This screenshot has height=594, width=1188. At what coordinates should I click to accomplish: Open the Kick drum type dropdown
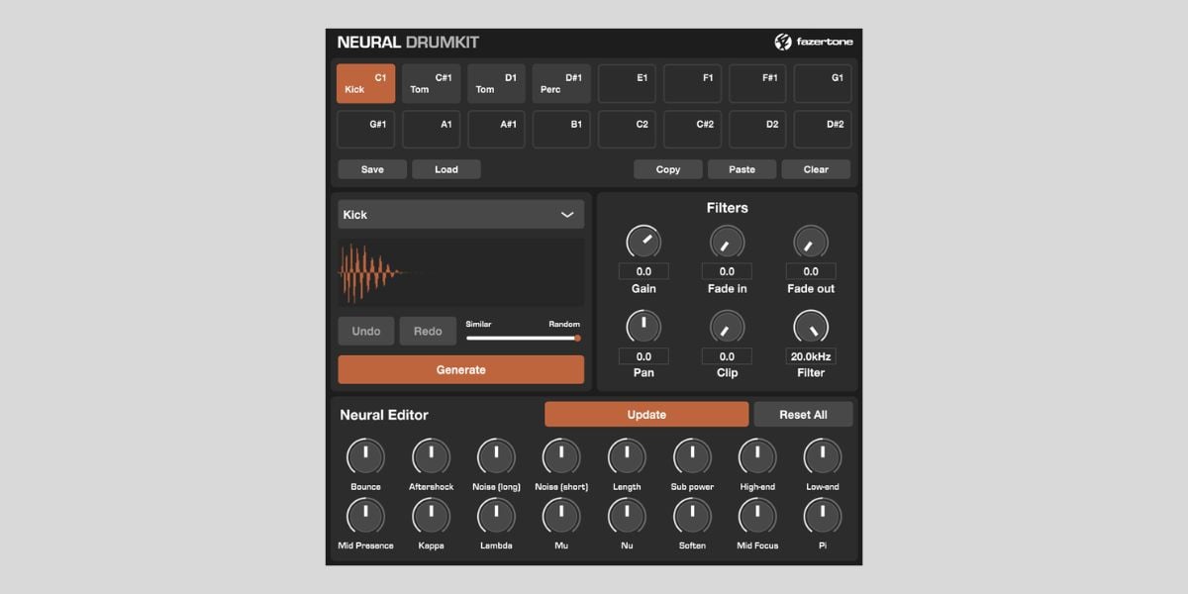click(x=461, y=215)
